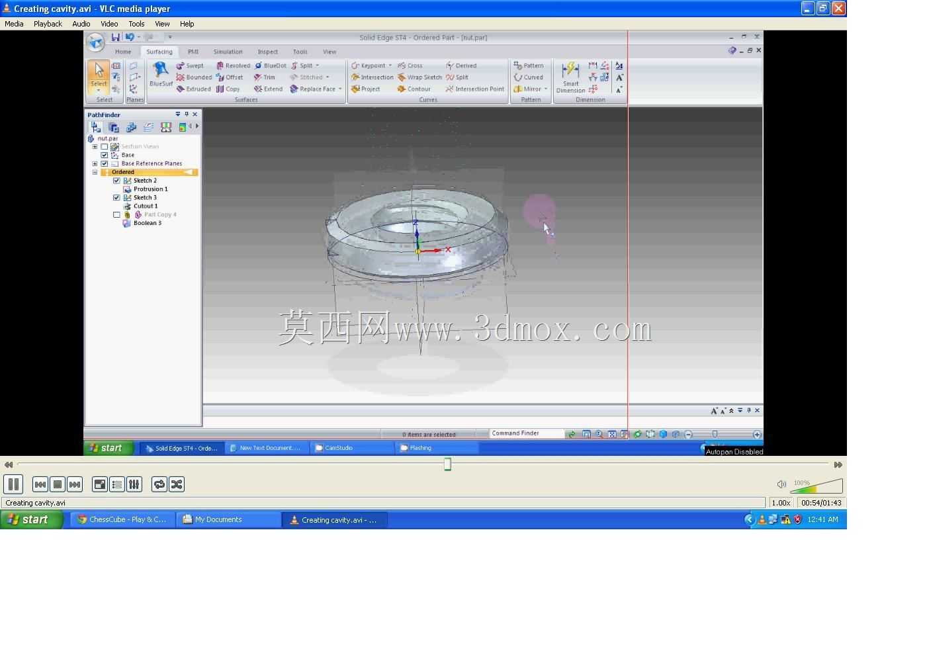Click the Save icon in Solid Edge
Image resolution: width=929 pixels, height=657 pixels.
(x=116, y=37)
